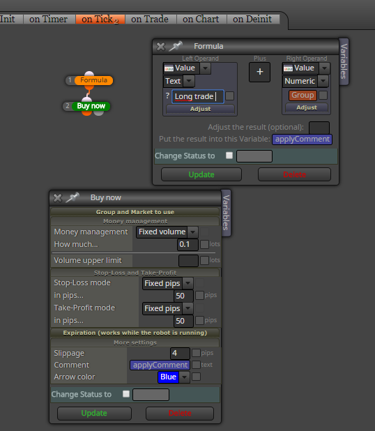Switch to the on Deinit tab
The height and width of the screenshot is (431, 375).
click(x=252, y=19)
